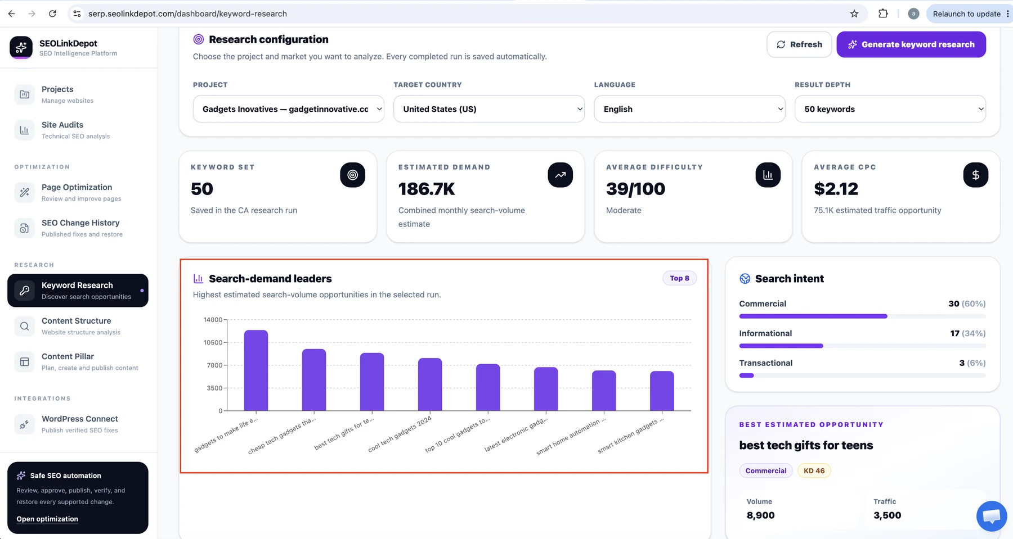The width and height of the screenshot is (1013, 539).
Task: Click the Open optimization link
Action: [x=47, y=519]
